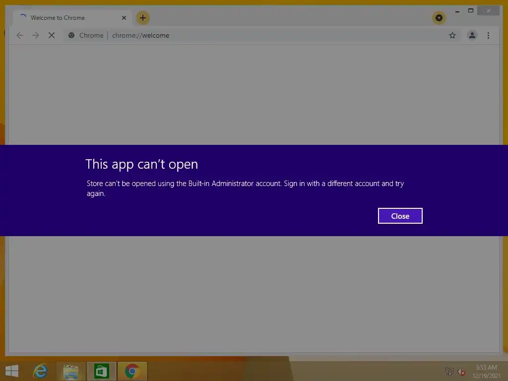Open the Chrome three-dot menu
The width and height of the screenshot is (508, 381).
488,35
